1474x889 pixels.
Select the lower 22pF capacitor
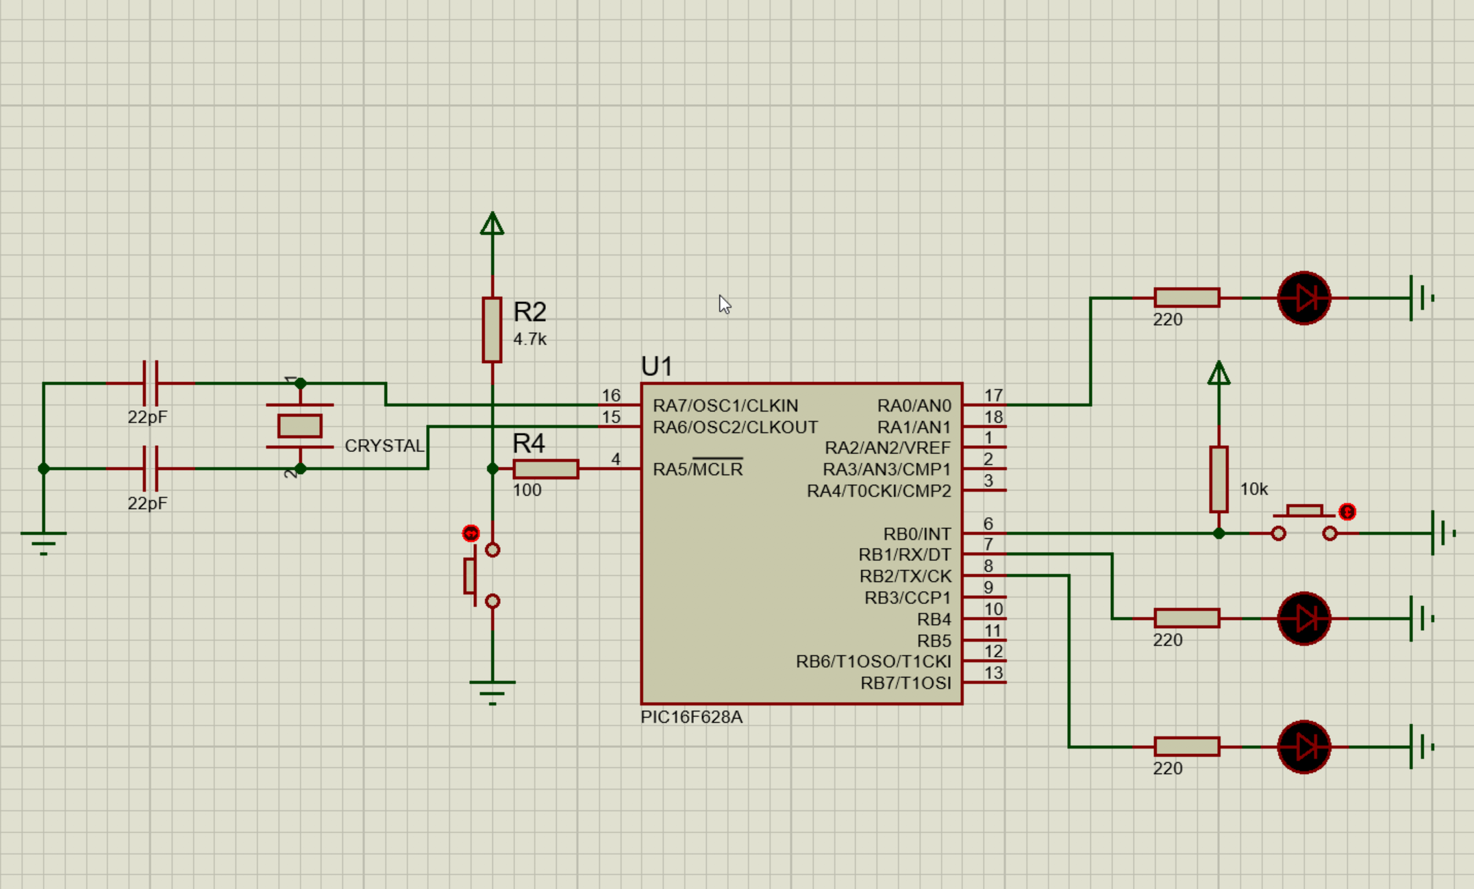tap(151, 469)
